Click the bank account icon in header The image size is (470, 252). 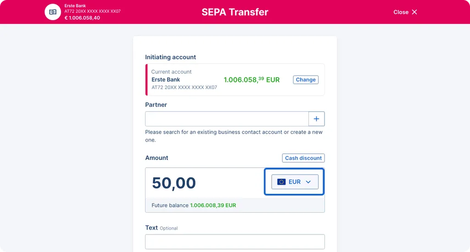click(53, 12)
